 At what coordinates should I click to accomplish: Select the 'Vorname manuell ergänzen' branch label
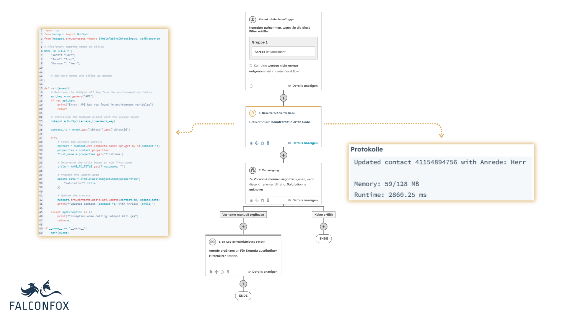(x=243, y=215)
